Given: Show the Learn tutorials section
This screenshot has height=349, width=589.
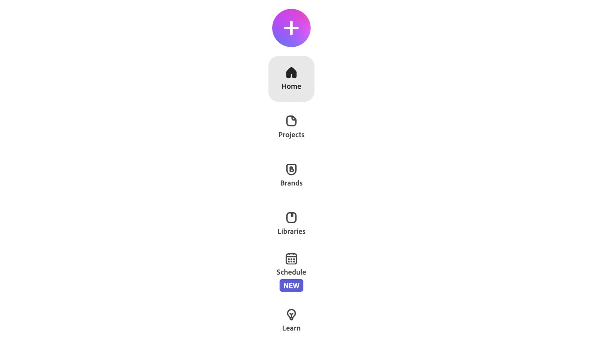Looking at the screenshot, I should click(291, 320).
